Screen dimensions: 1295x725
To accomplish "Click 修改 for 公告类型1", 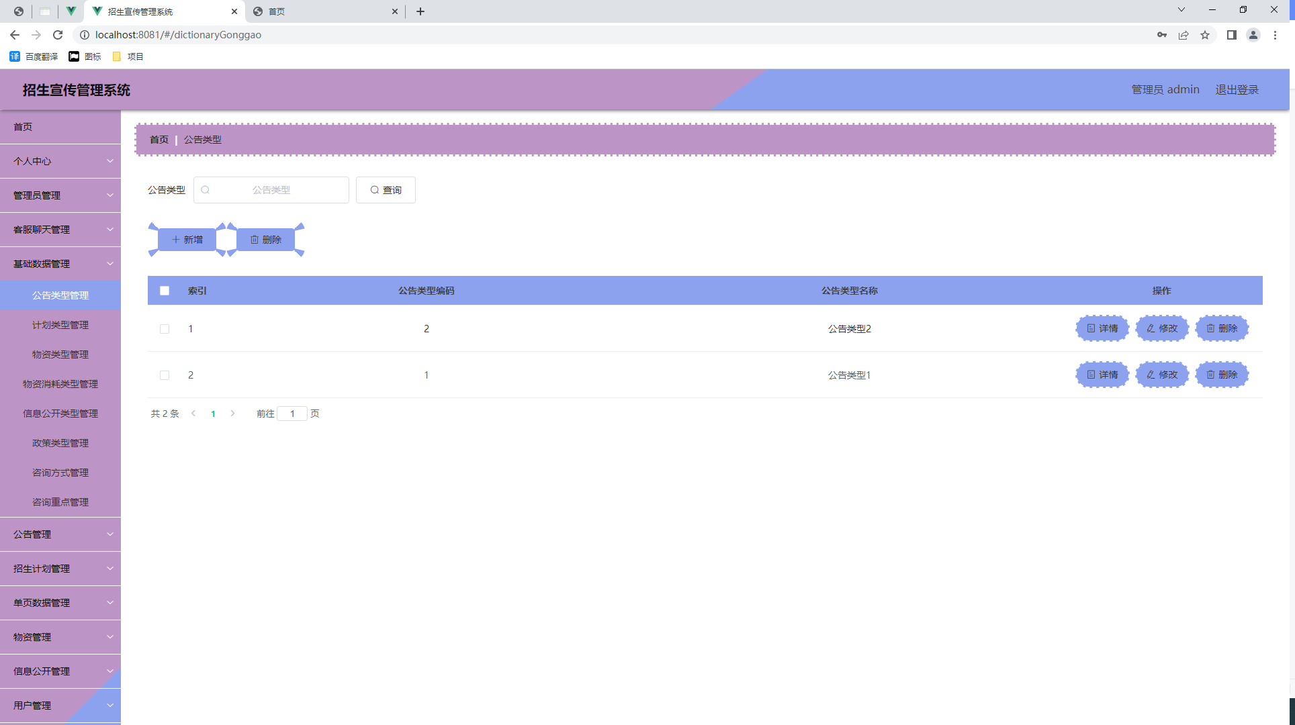I will point(1162,375).
